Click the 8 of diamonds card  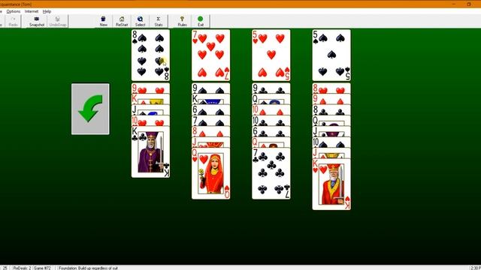pos(210,131)
